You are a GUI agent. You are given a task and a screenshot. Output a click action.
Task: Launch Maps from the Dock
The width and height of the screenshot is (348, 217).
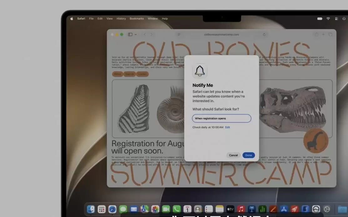click(144, 209)
